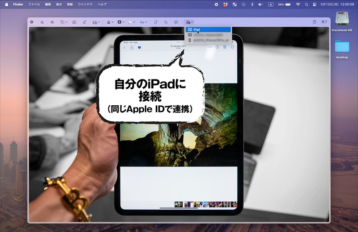Click the Rotate image icon

click(x=156, y=22)
